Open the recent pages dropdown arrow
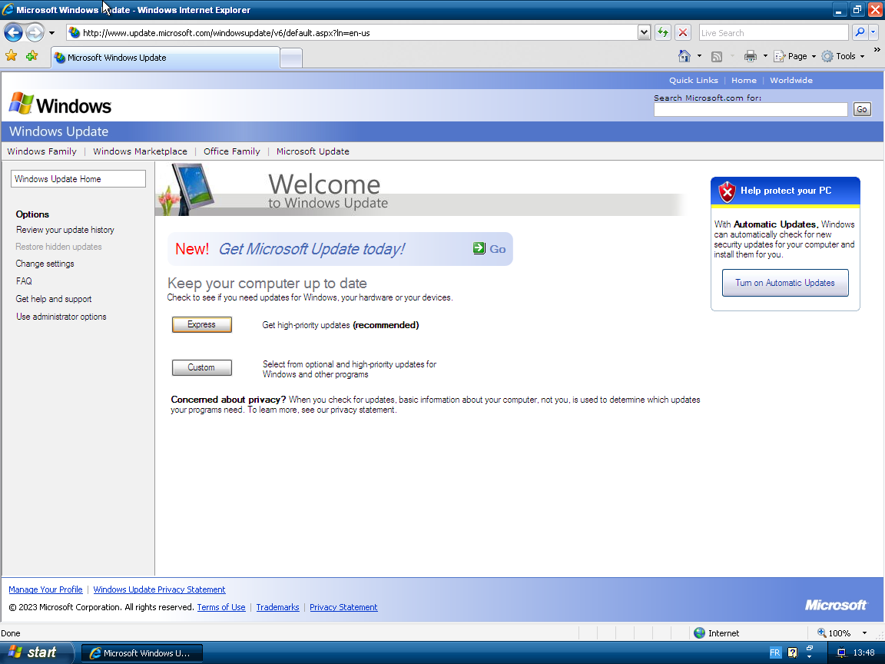The width and height of the screenshot is (885, 664). (x=52, y=33)
